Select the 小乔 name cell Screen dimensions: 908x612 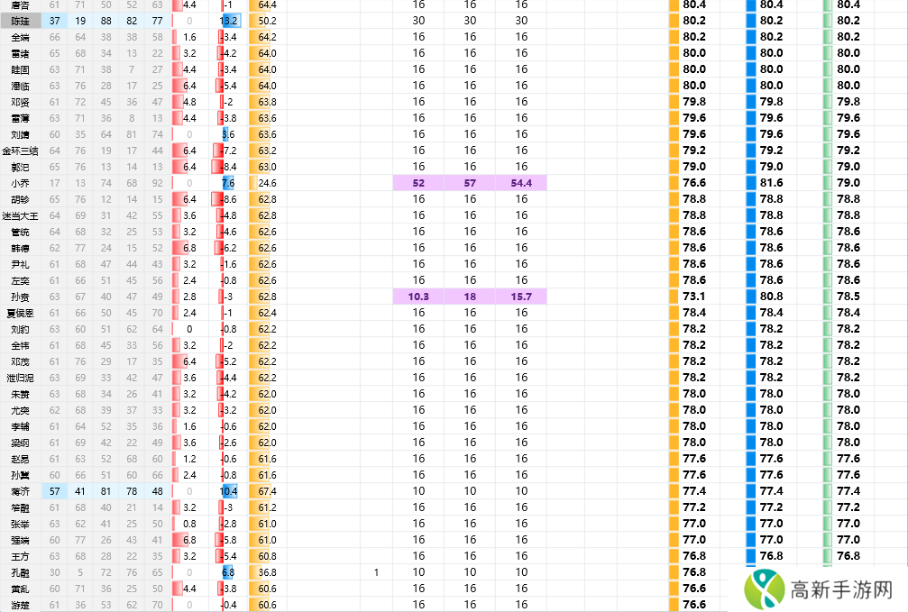point(20,183)
